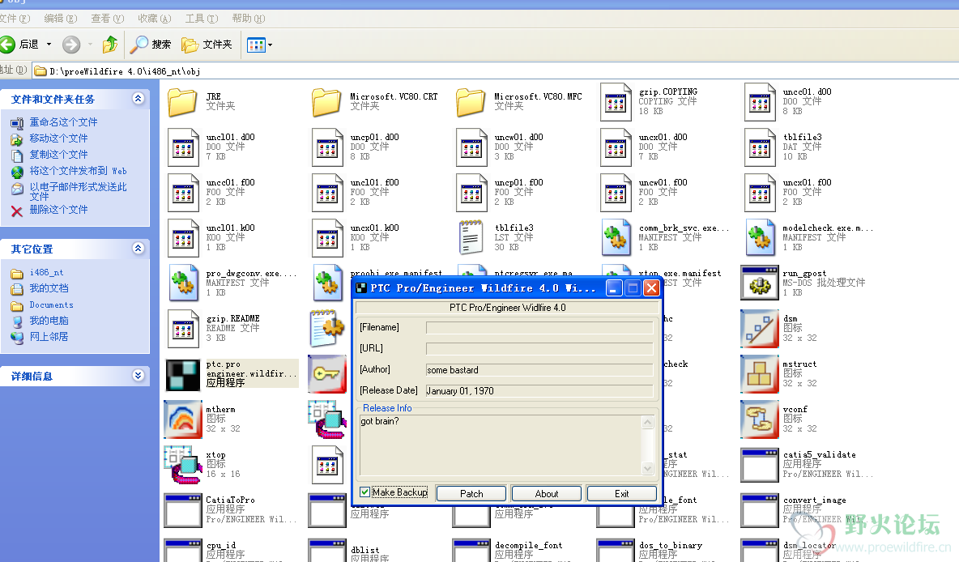The height and width of the screenshot is (562, 959).
Task: Select the gzip.COPYING file icon
Action: pyautogui.click(x=616, y=102)
